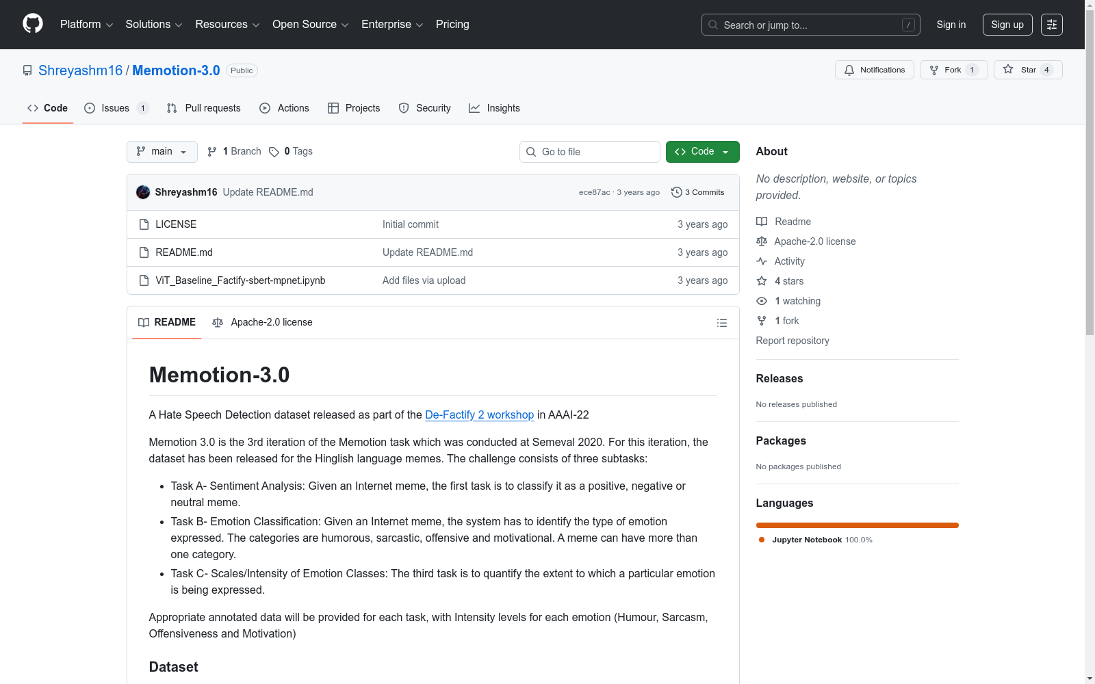Viewport: 1095px width, 684px height.
Task: Click the pulse icon next to Activity
Action: pos(762,261)
